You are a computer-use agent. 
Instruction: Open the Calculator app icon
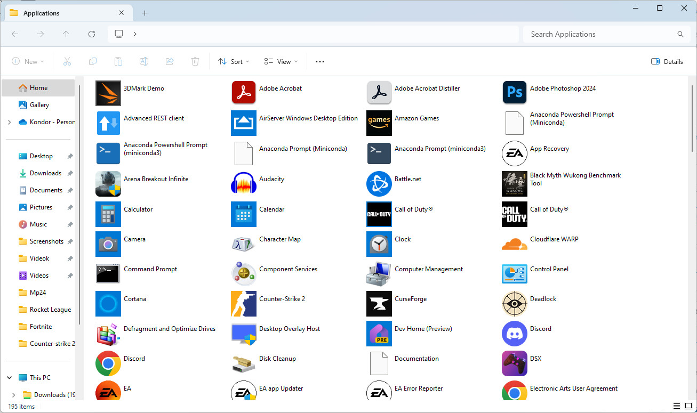(x=108, y=214)
